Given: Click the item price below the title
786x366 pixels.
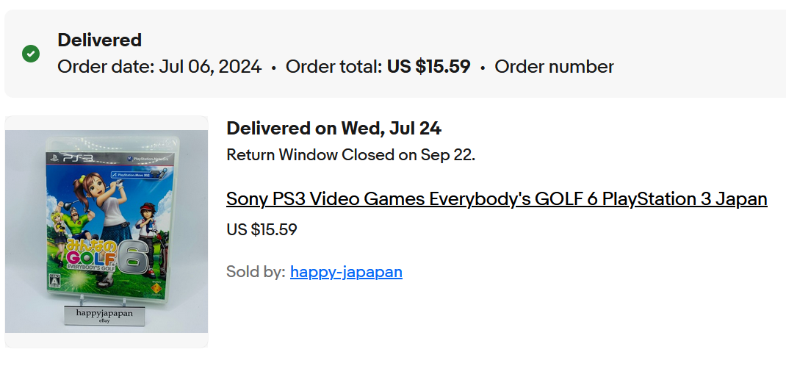Looking at the screenshot, I should tap(262, 229).
